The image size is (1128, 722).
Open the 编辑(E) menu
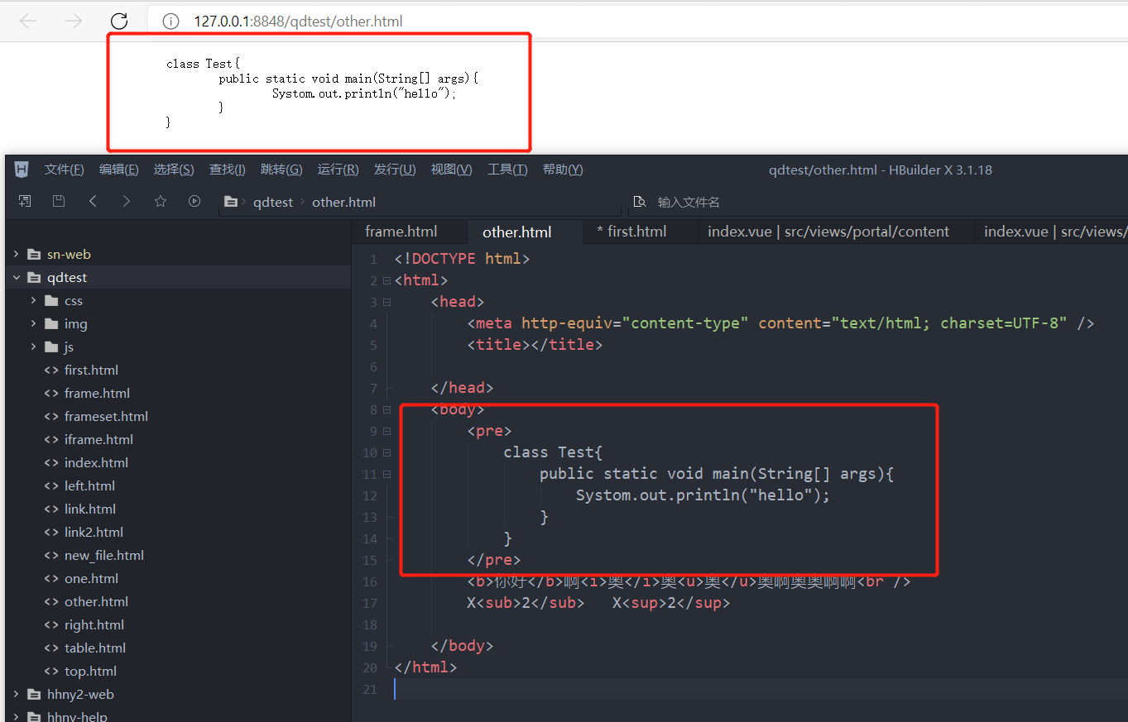[x=119, y=170]
